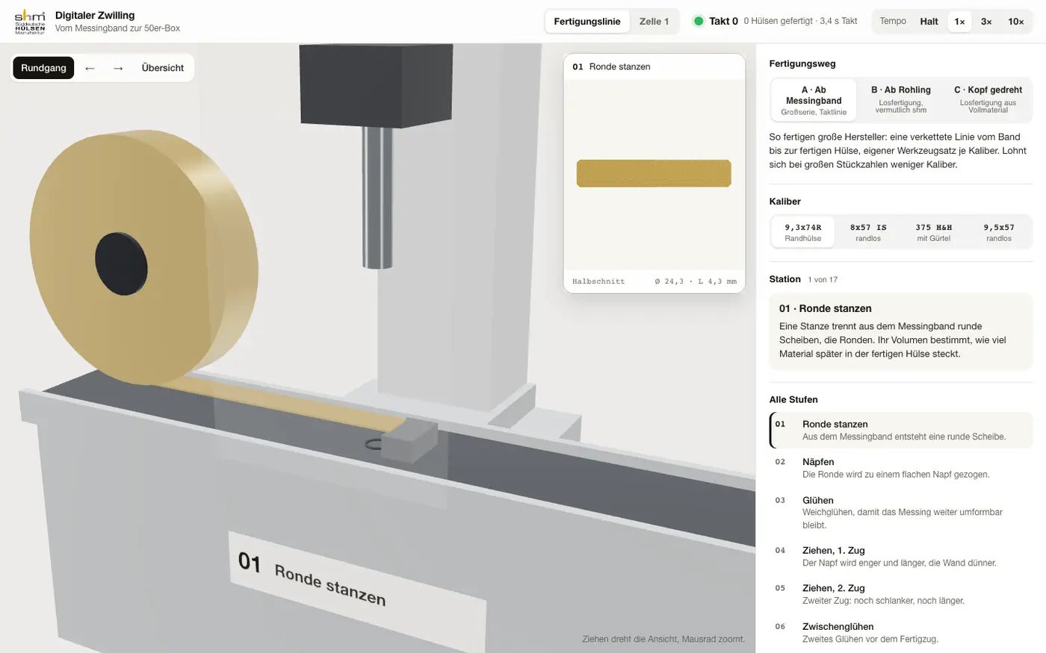The height and width of the screenshot is (653, 1046).
Task: Start the Rundgang tour
Action: [x=43, y=68]
